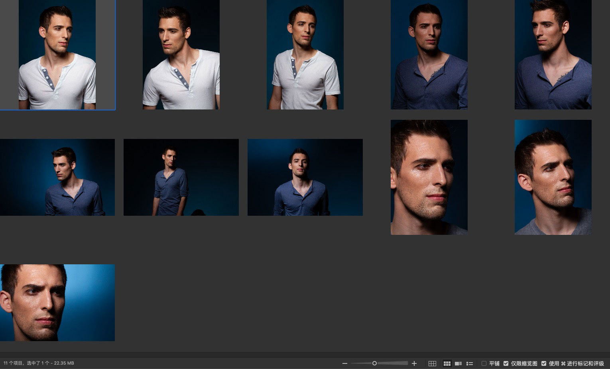The width and height of the screenshot is (610, 369).
Task: Select the second white-shirt portrait, head turned left
Action: pyautogui.click(x=181, y=55)
